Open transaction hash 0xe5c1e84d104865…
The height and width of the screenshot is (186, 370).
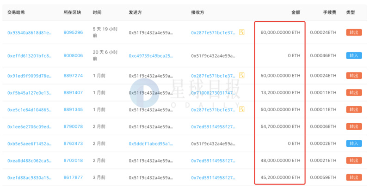pos(30,110)
